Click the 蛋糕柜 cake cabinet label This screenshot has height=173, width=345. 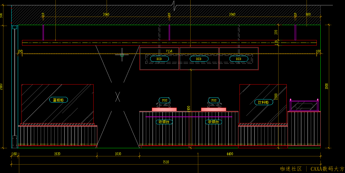click(x=59, y=100)
